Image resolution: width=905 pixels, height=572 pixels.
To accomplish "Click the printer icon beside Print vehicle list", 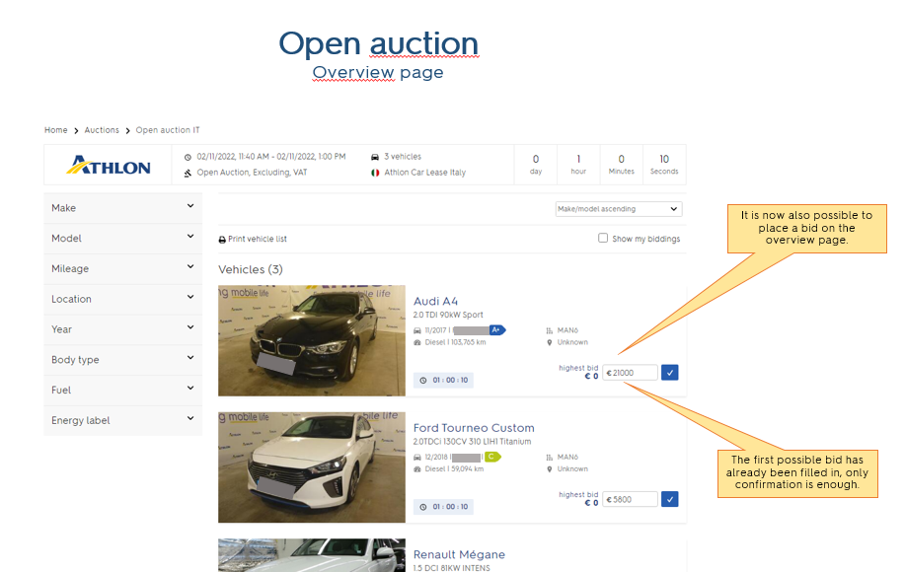I will (x=222, y=240).
